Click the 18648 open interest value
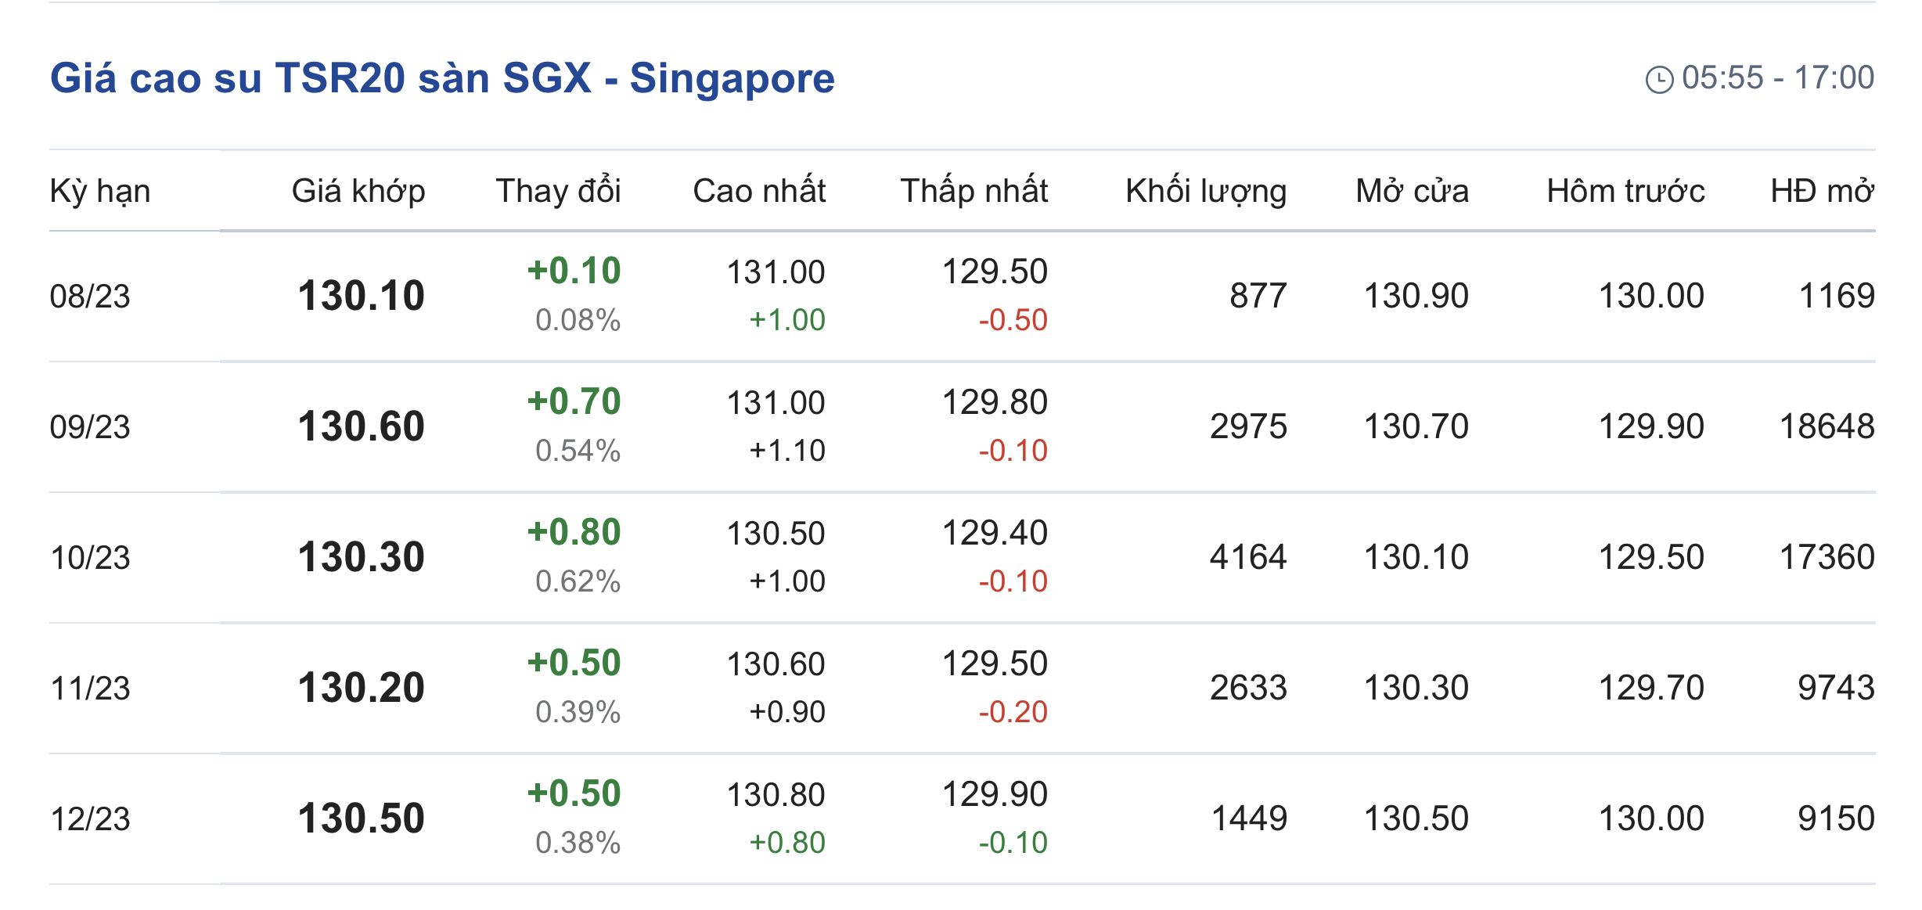 click(x=1827, y=427)
